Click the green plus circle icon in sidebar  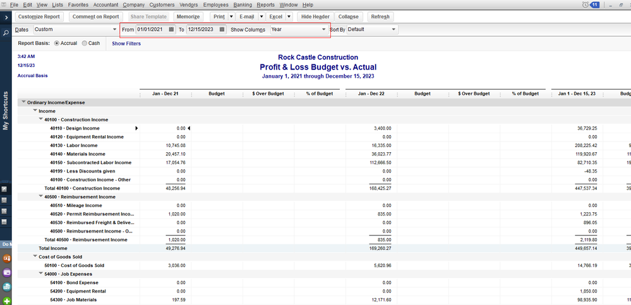click(6, 301)
